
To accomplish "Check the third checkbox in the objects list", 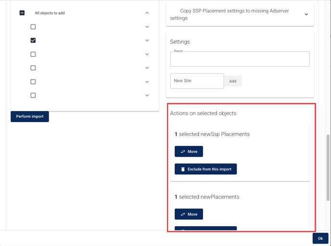I will (x=33, y=54).
